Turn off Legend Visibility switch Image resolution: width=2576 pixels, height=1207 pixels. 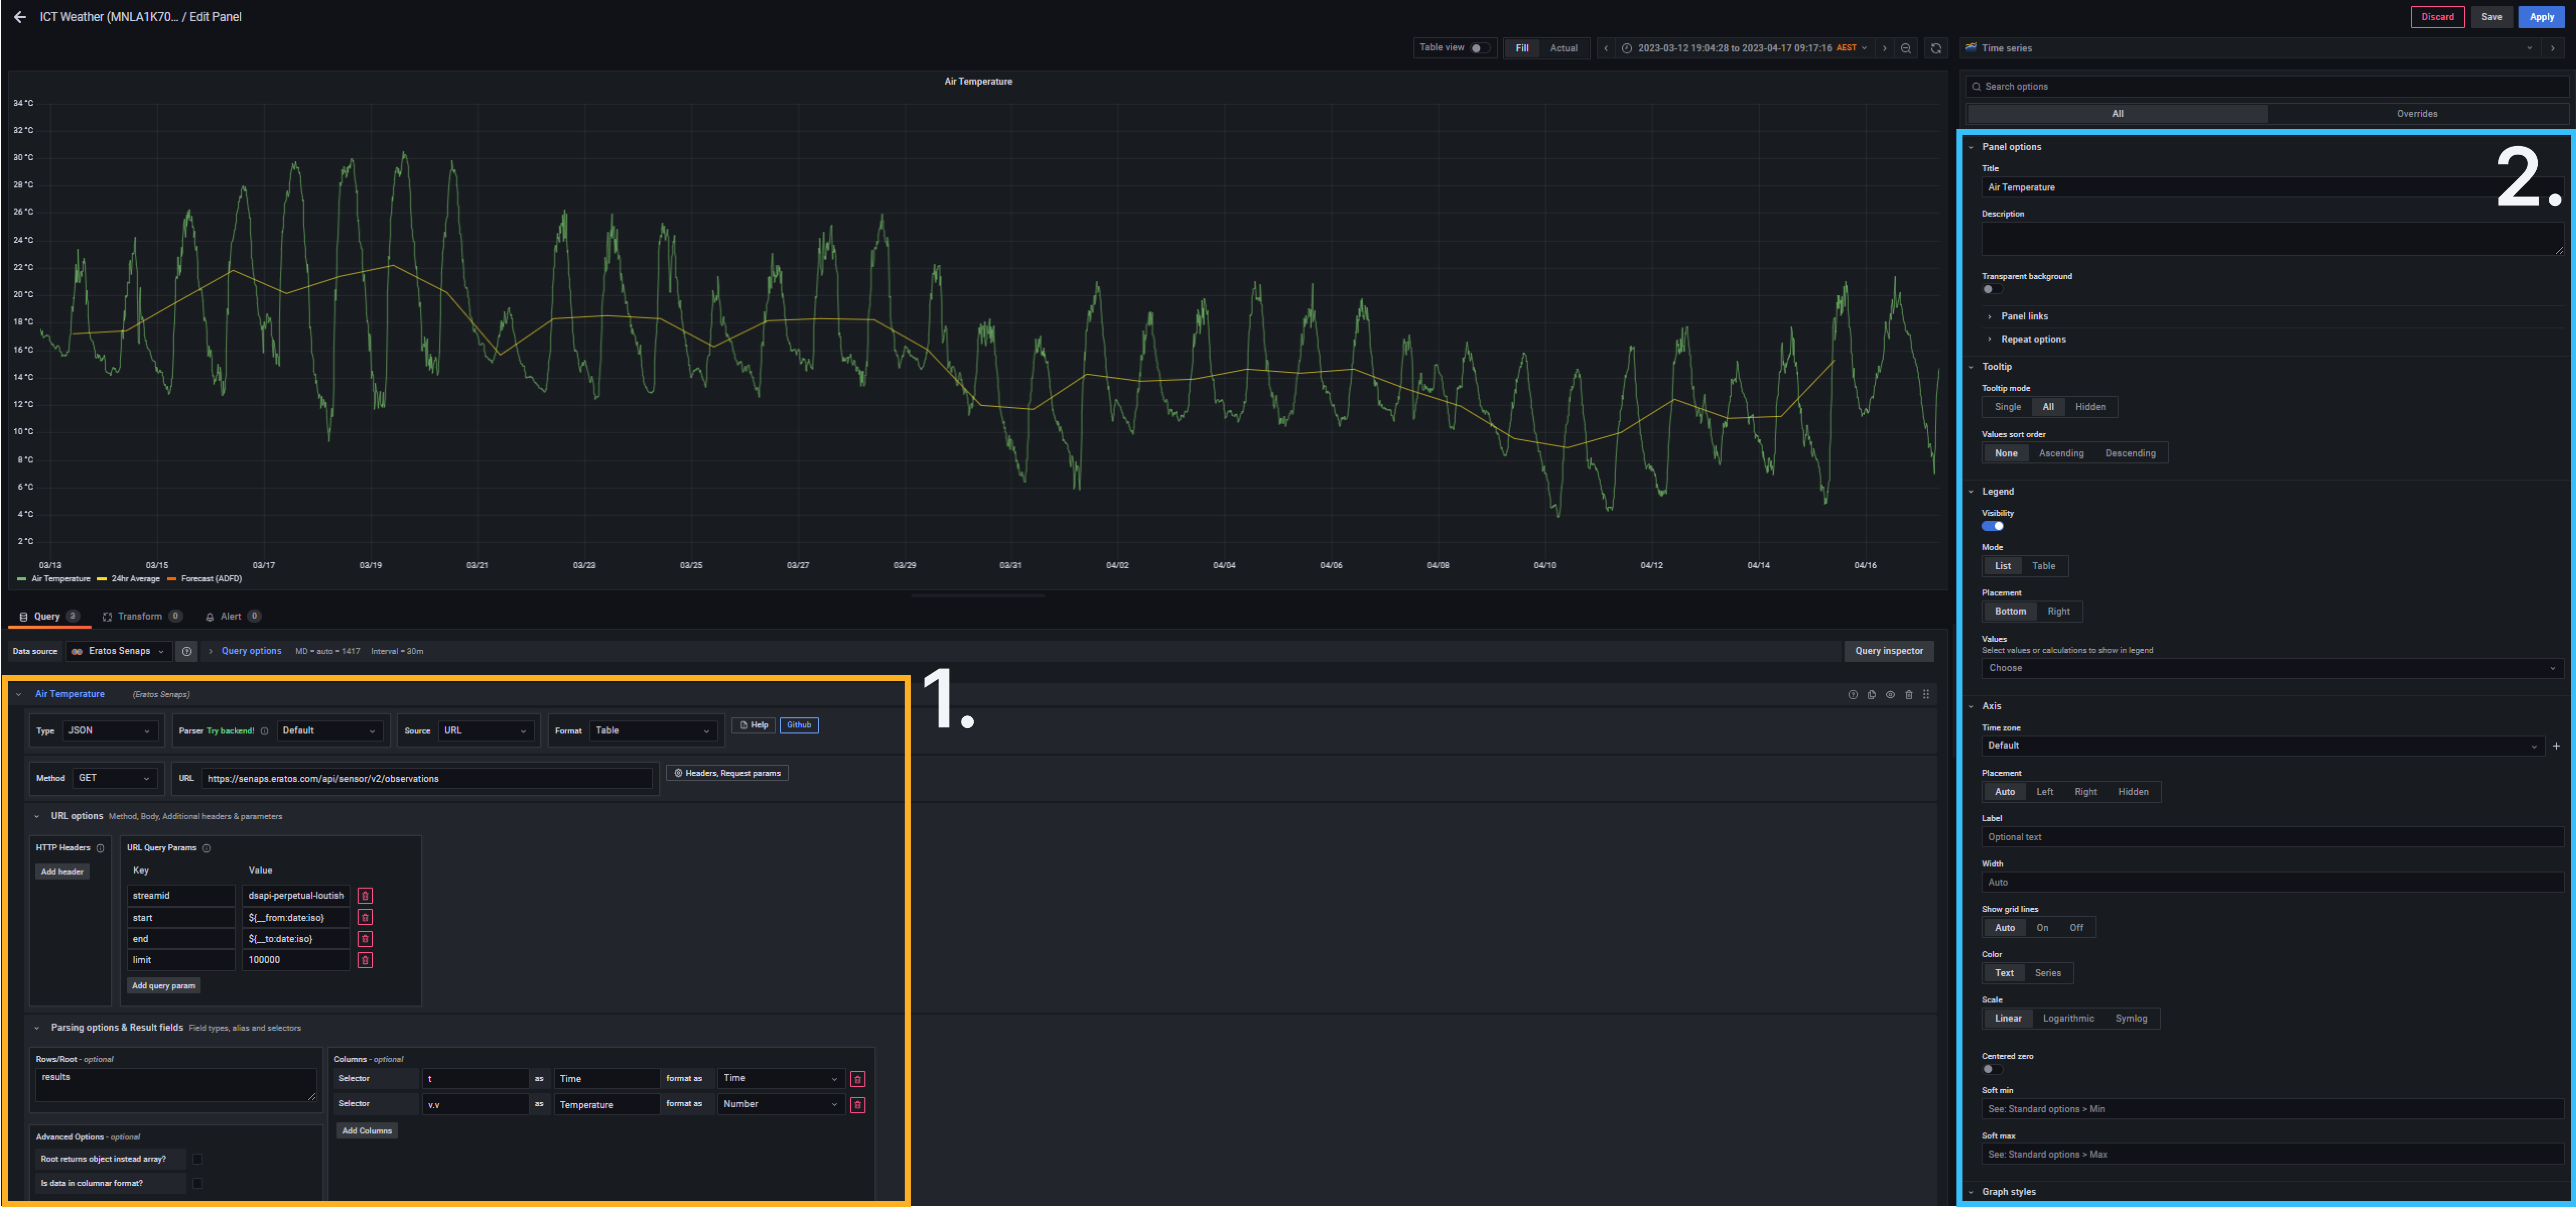click(1992, 526)
